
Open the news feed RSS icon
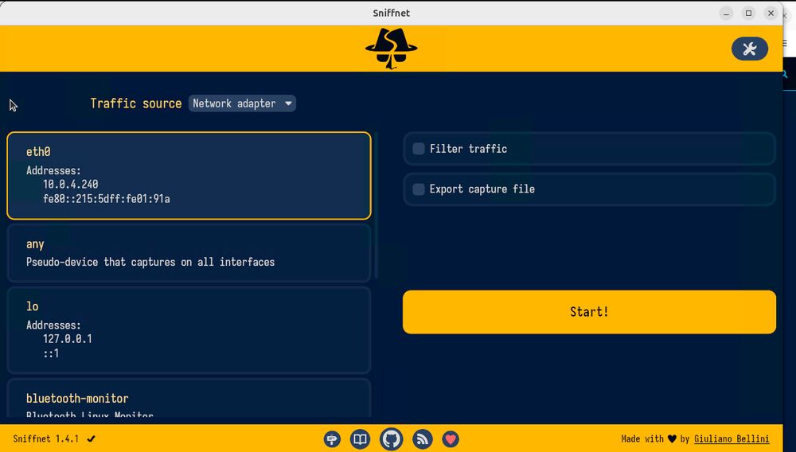point(423,438)
